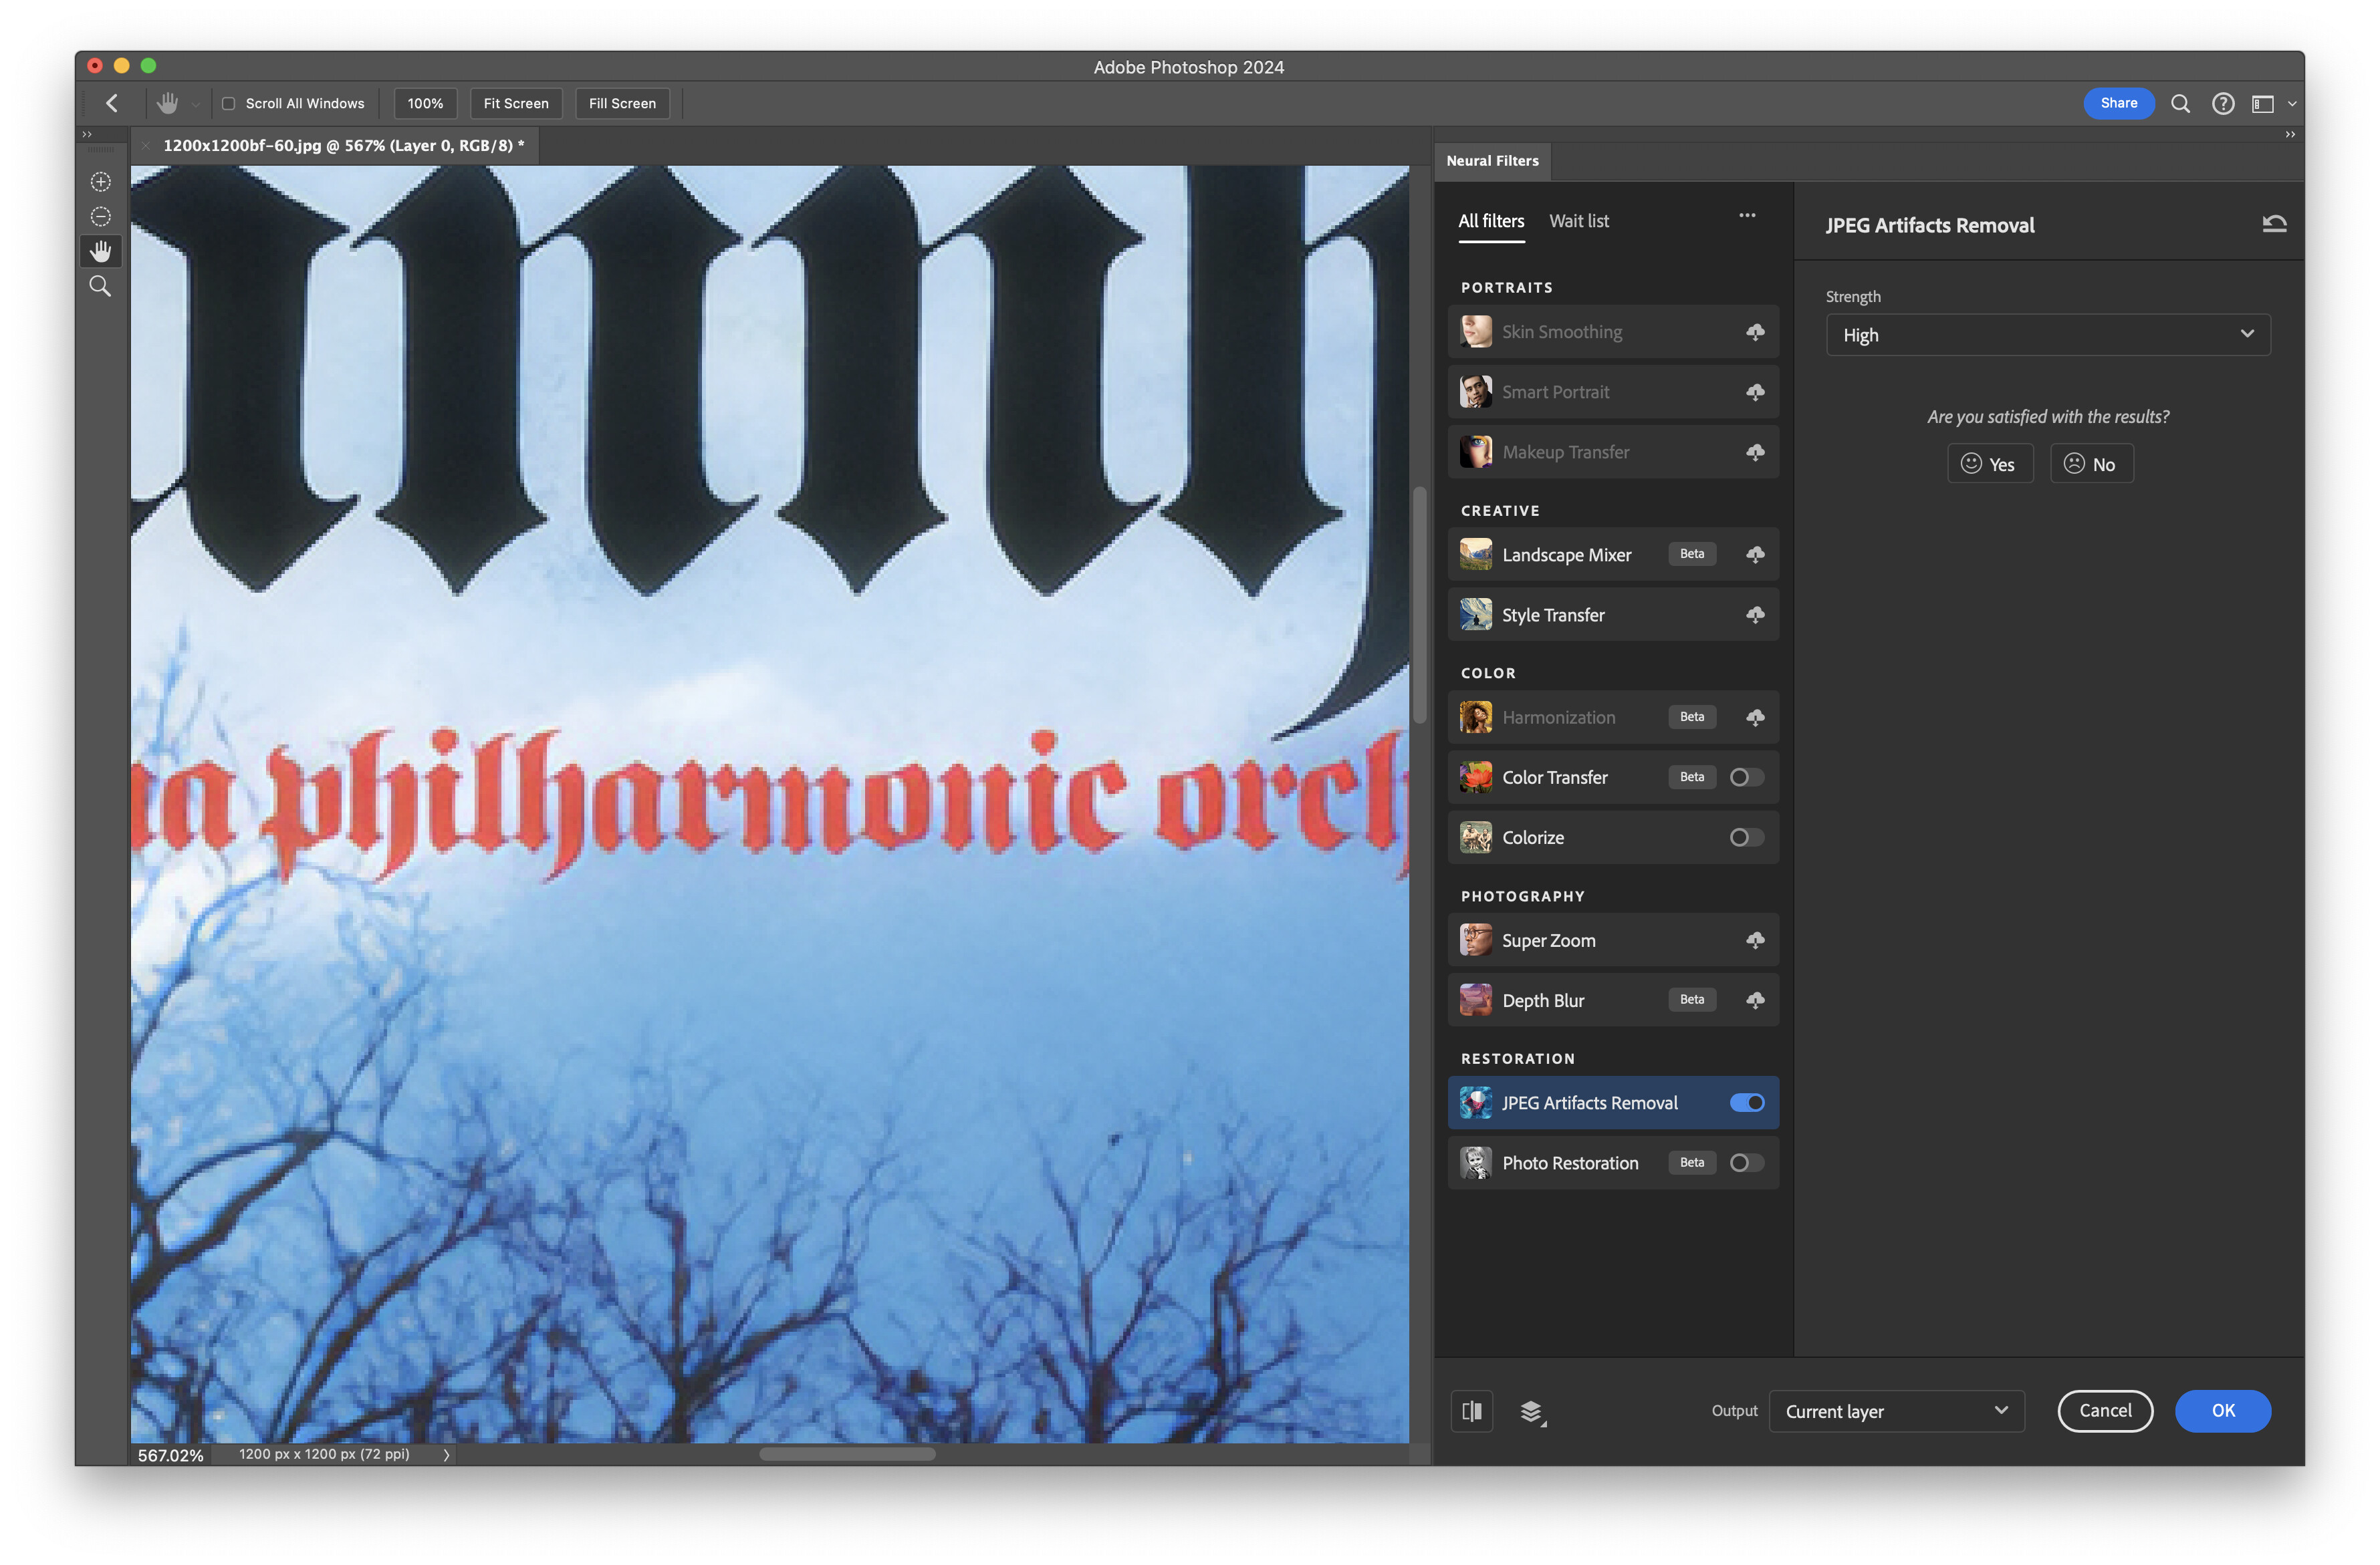Click the Fit Screen button
Viewport: 2380px width, 1565px height.
[x=516, y=104]
